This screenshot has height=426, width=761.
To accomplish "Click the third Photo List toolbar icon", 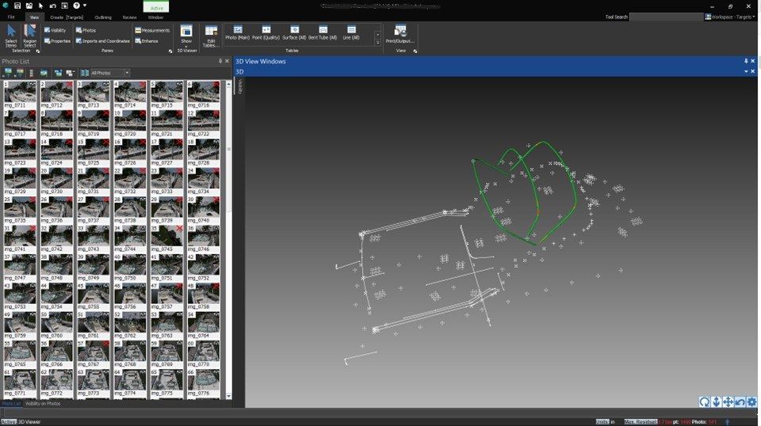I will point(32,73).
